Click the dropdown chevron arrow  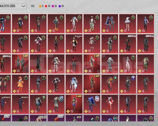pos(23,6)
